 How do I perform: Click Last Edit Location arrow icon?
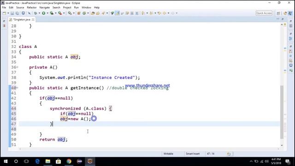coord(159,13)
